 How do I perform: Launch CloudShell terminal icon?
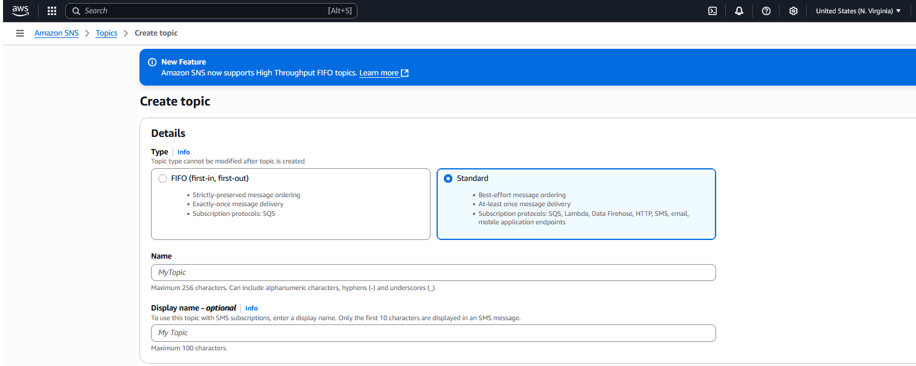click(713, 11)
